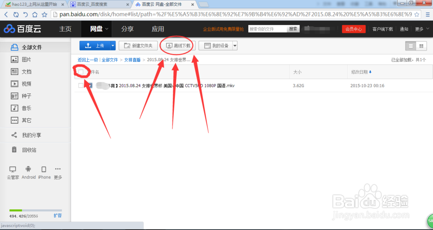Click the favorites star icon left of address bar
433x230 pixels.
[x=44, y=15]
